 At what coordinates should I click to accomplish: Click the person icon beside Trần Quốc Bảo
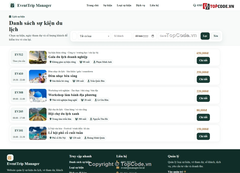pyautogui.click(x=88, y=81)
